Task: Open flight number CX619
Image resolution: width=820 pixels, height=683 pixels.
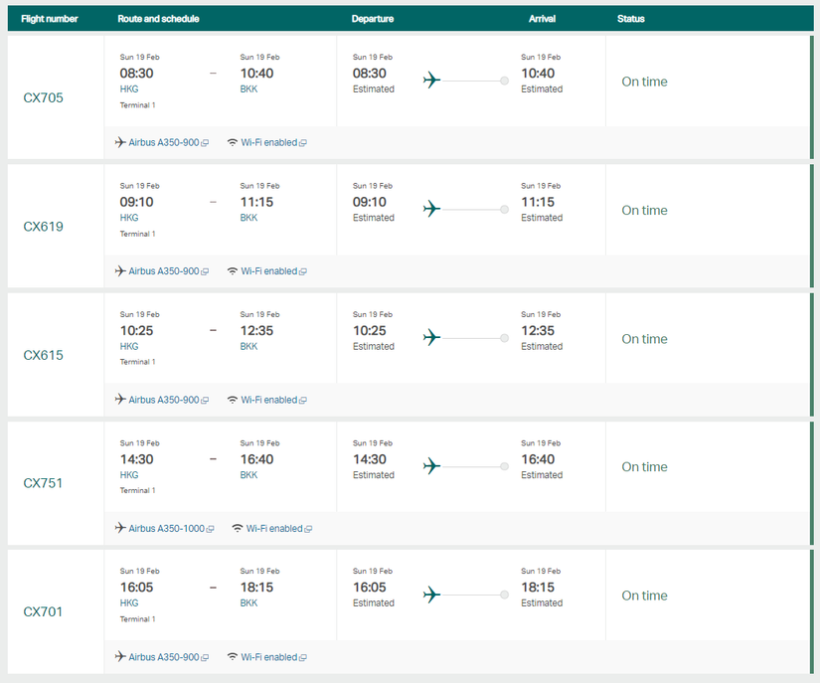Action: coord(43,227)
